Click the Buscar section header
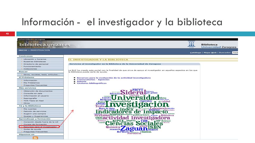The image size is (255, 143). coord(23,72)
